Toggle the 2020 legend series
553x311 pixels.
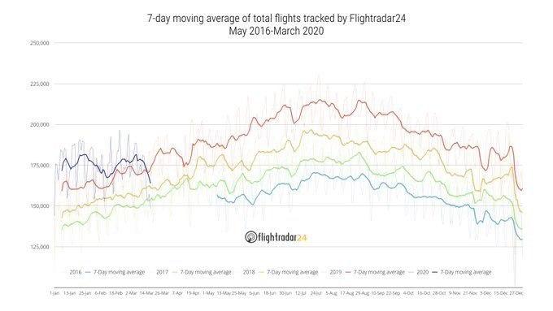pos(422,272)
